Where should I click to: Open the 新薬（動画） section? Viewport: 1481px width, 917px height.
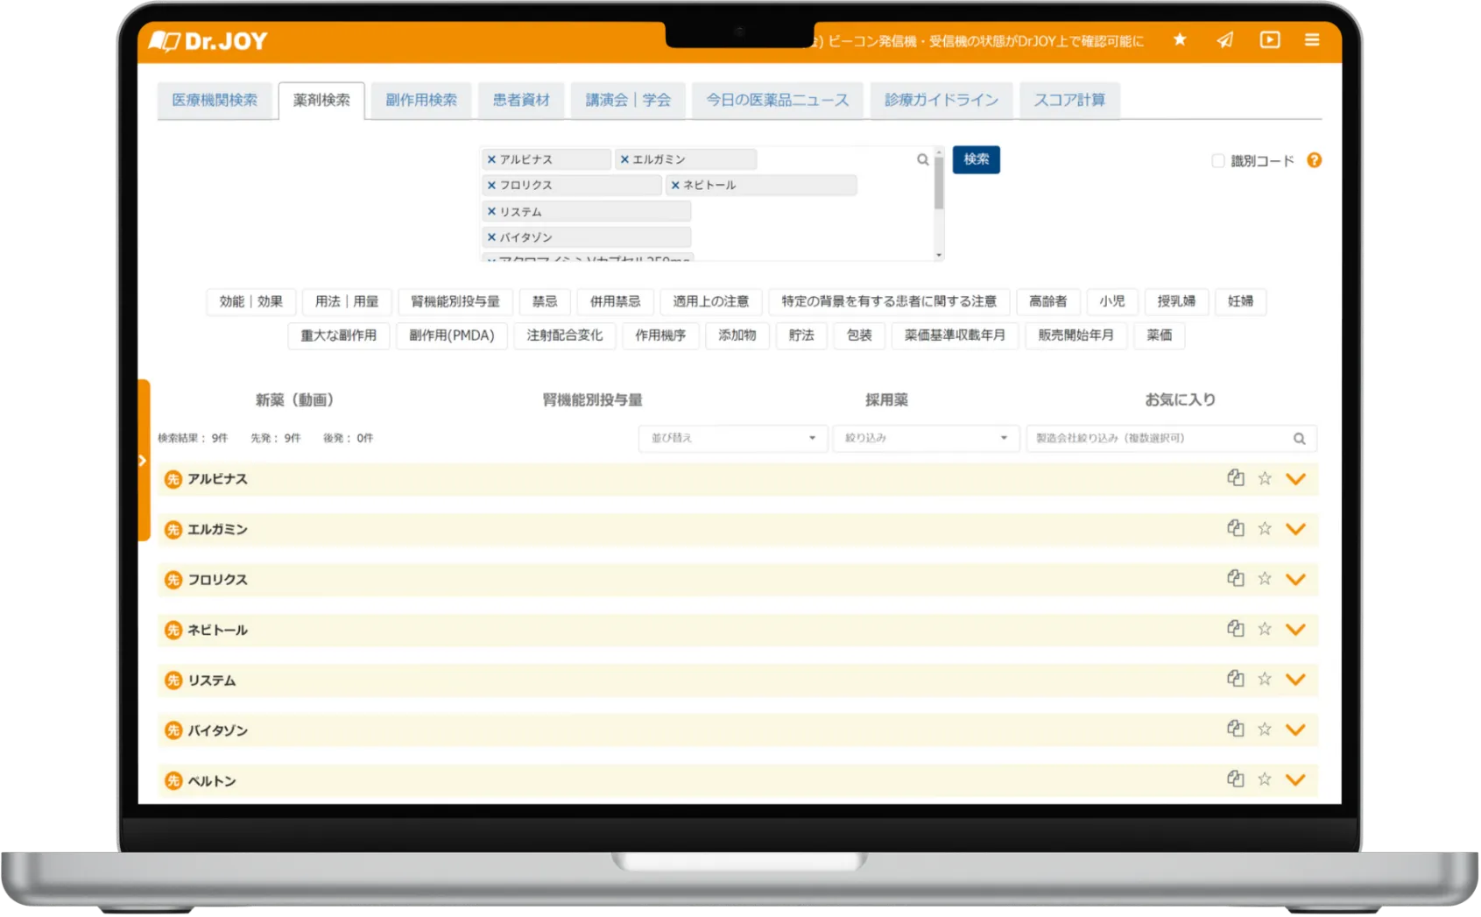point(294,400)
